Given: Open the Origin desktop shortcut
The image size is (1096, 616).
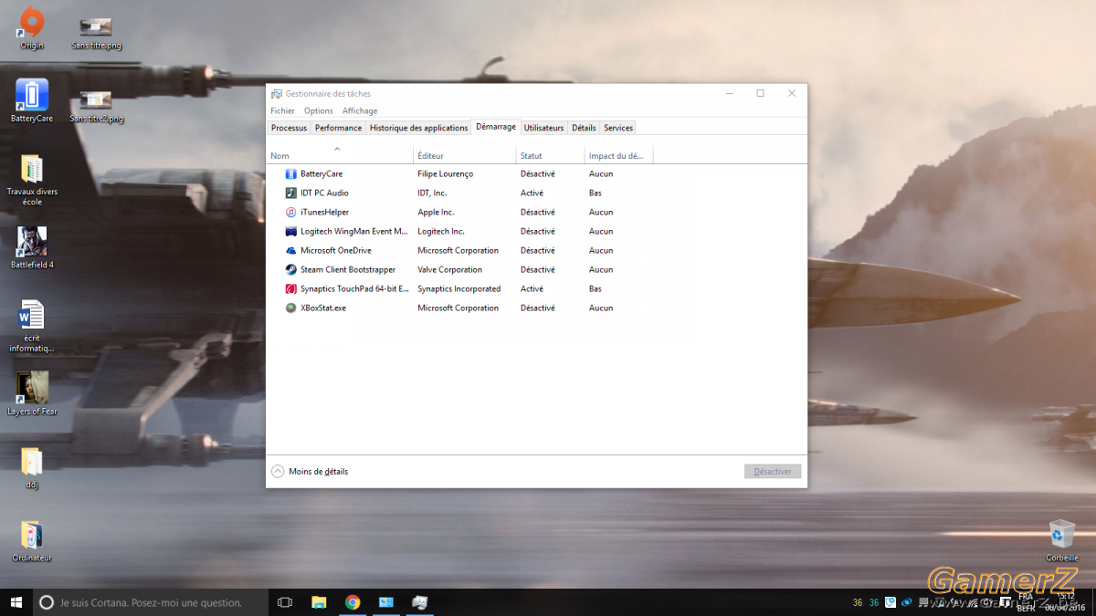Looking at the screenshot, I should point(32,27).
